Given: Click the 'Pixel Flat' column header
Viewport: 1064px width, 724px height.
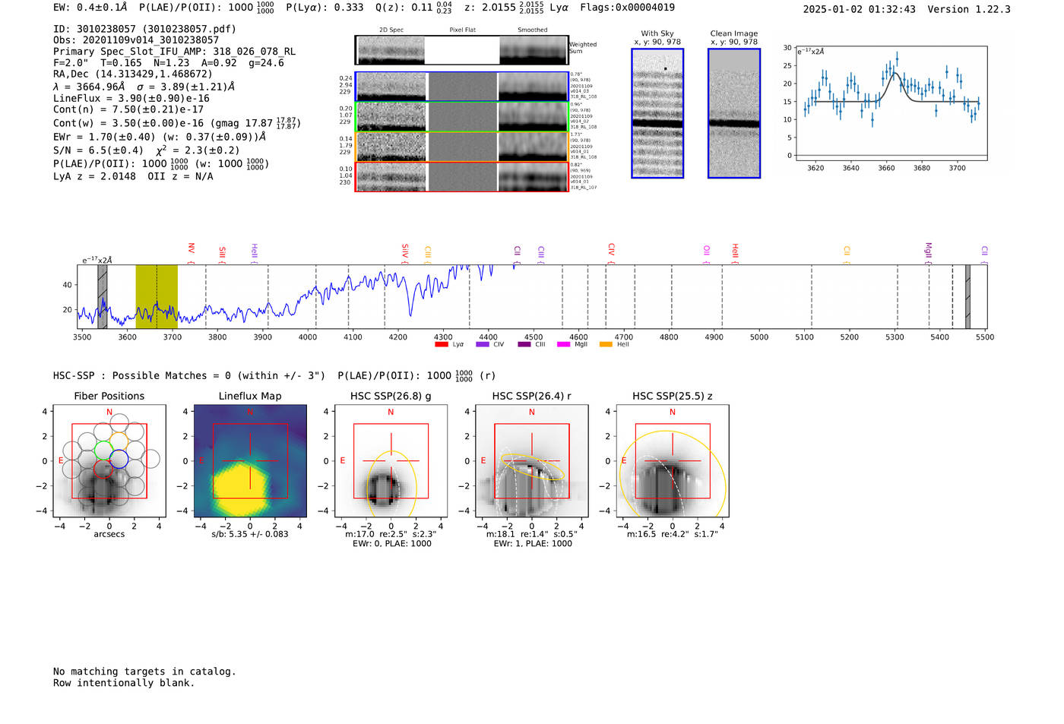Looking at the screenshot, I should (462, 30).
